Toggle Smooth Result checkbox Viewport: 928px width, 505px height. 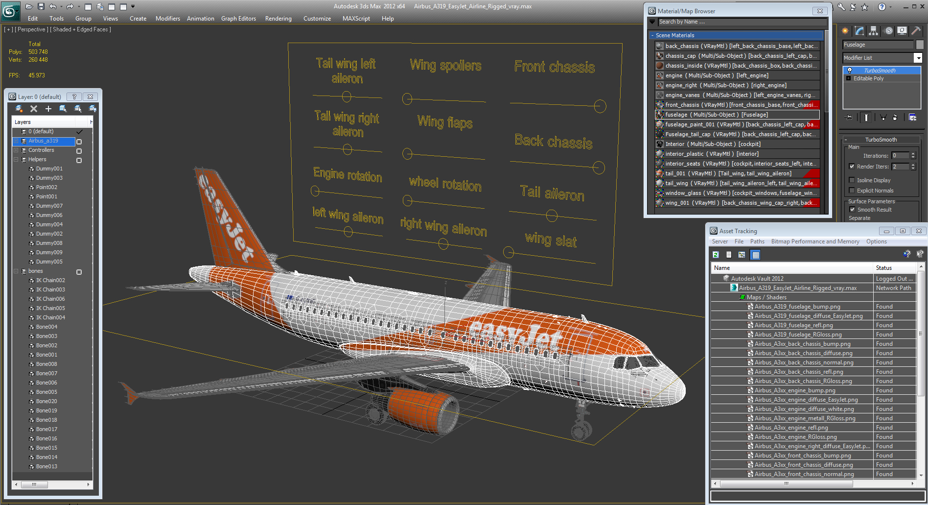pyautogui.click(x=852, y=210)
